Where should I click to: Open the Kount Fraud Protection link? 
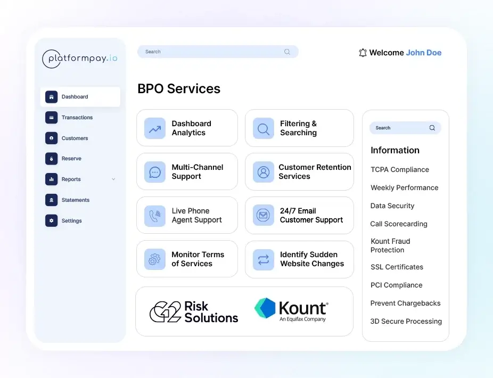pos(390,245)
